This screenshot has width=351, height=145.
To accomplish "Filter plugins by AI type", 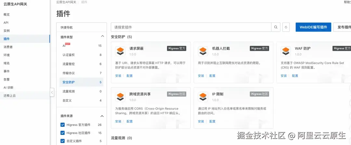I will coord(82,46).
